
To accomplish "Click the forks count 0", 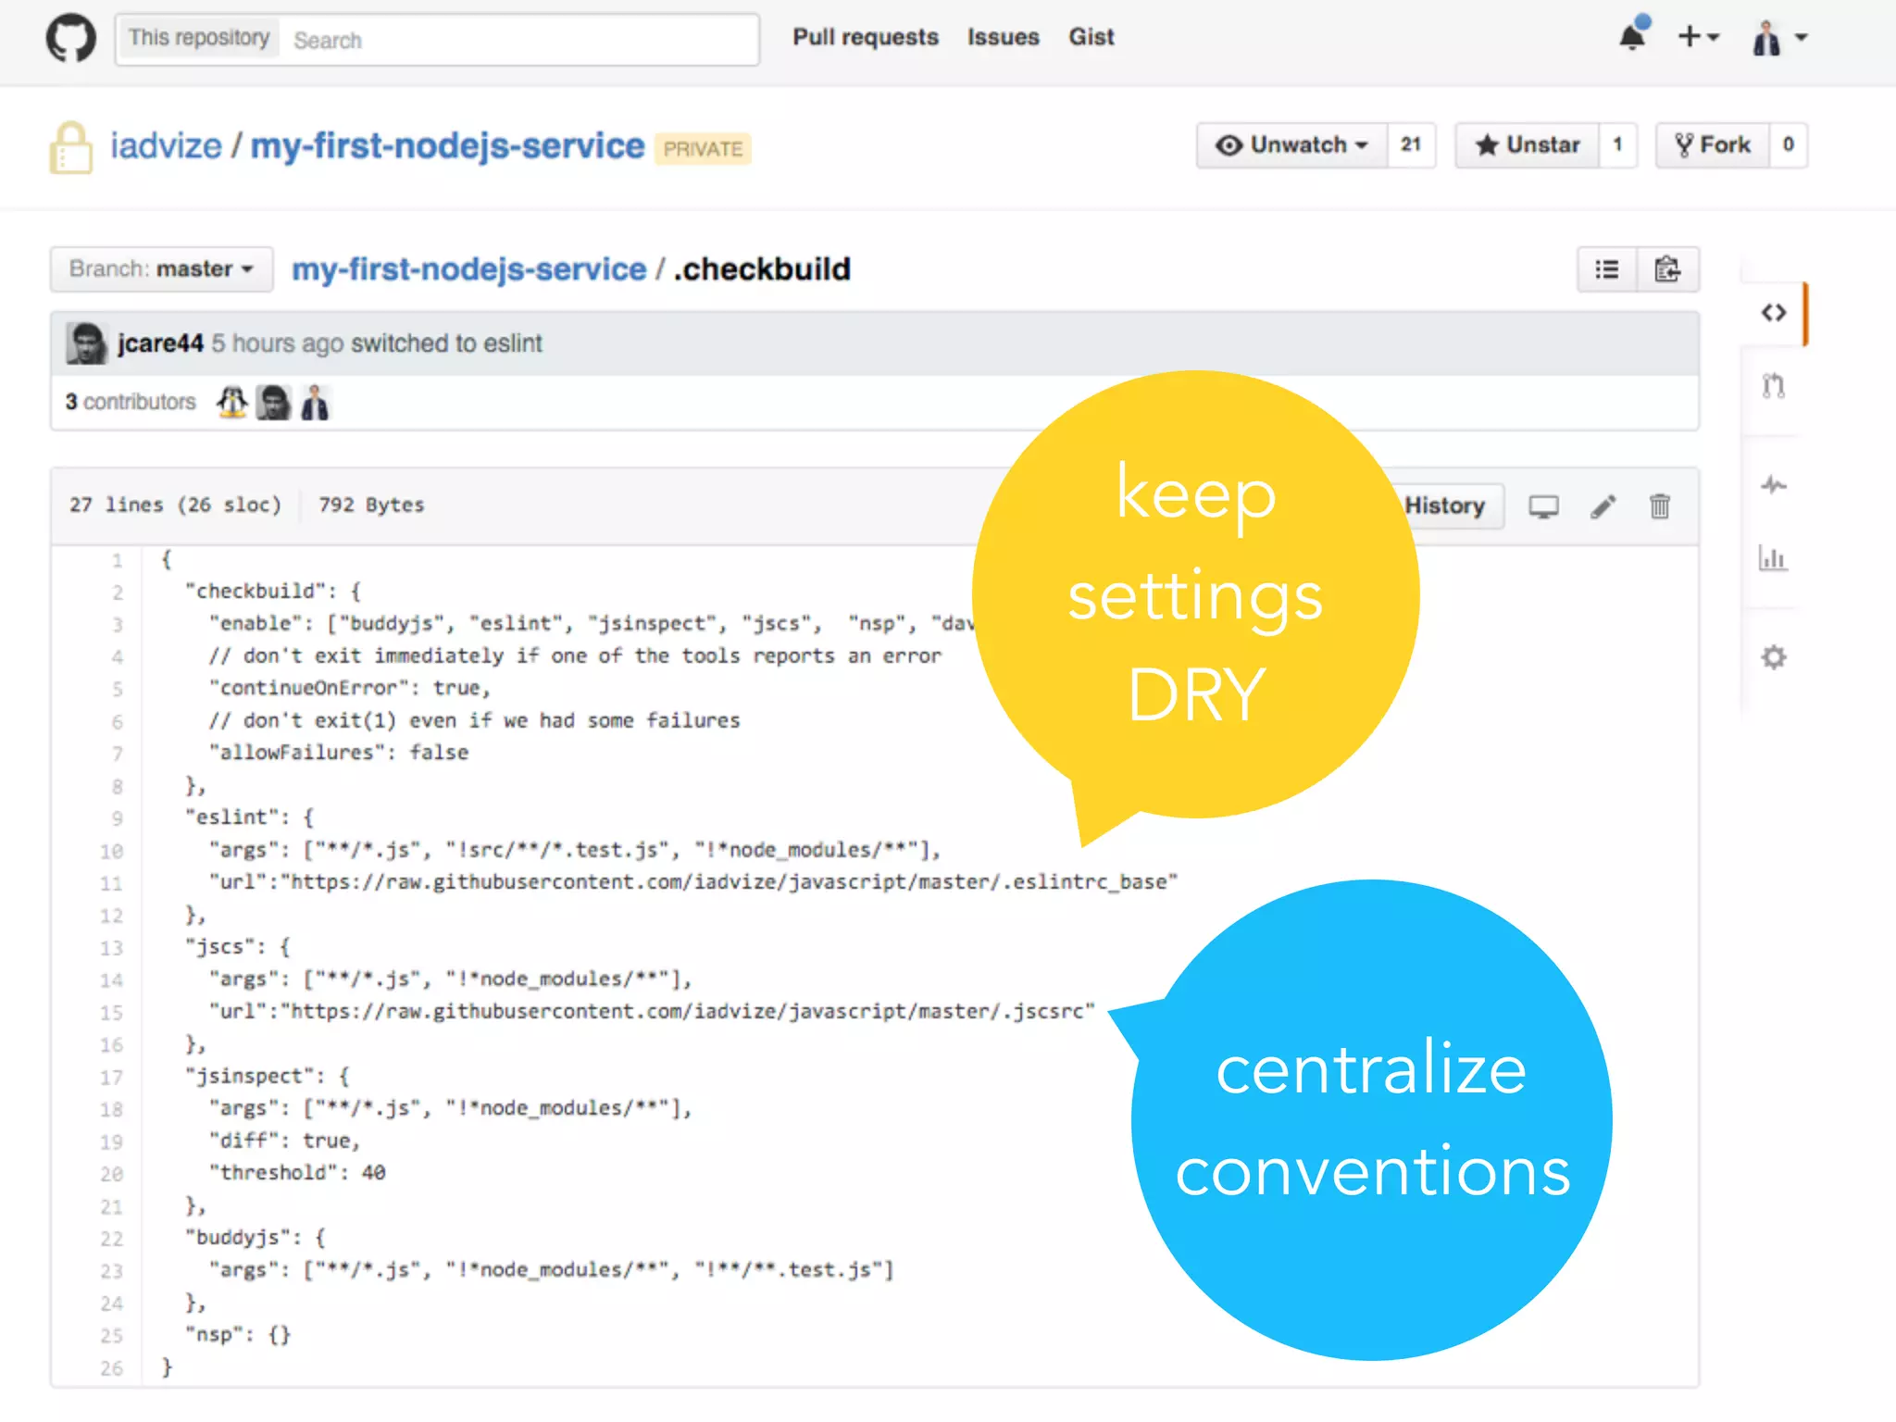I will [1788, 145].
